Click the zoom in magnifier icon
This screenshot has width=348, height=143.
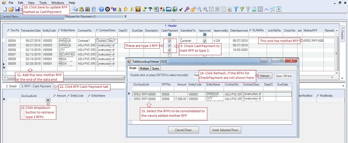click(205, 9)
